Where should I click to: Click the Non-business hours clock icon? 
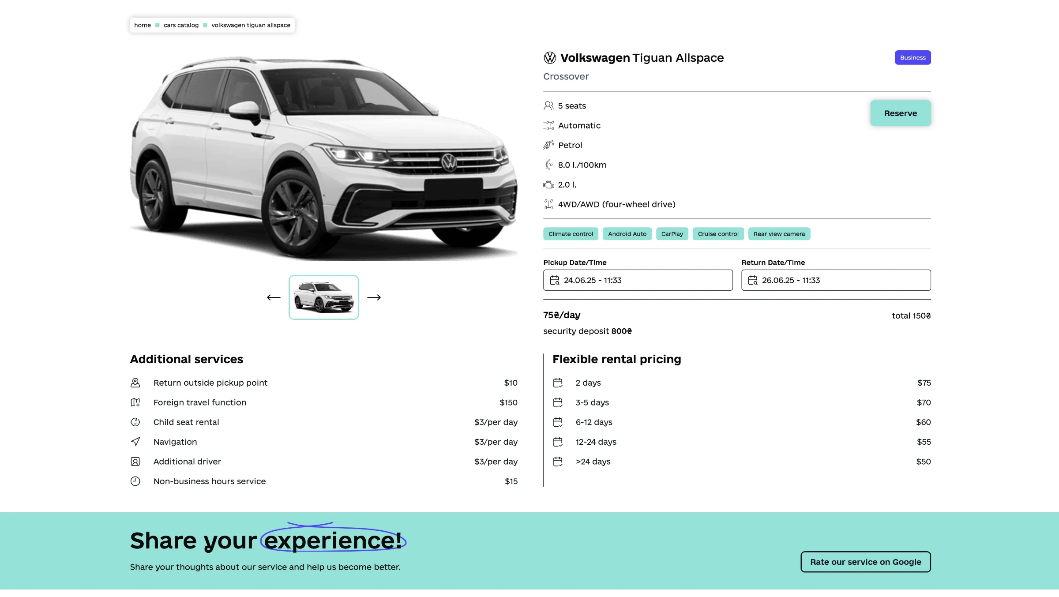coord(135,481)
